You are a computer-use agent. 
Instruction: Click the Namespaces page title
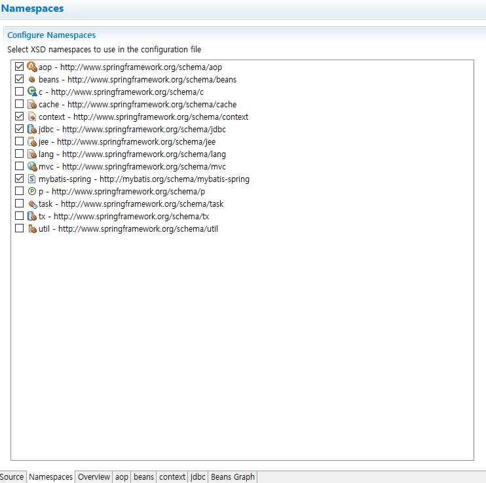click(32, 9)
